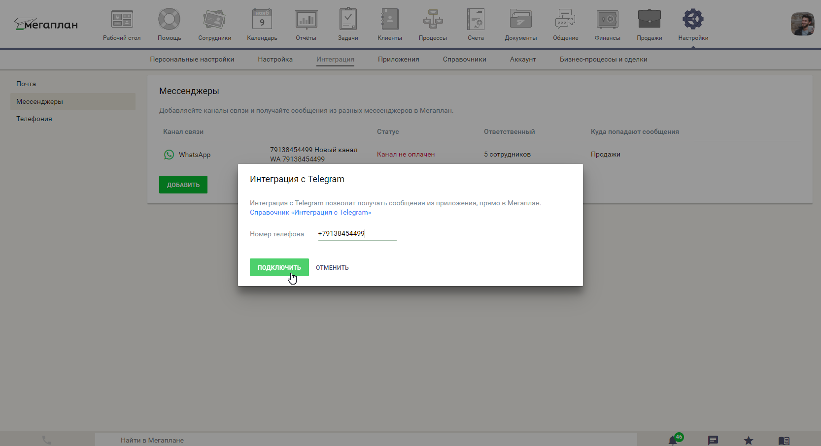Switch to Приложения tab
Image resolution: width=821 pixels, height=446 pixels.
coord(398,59)
